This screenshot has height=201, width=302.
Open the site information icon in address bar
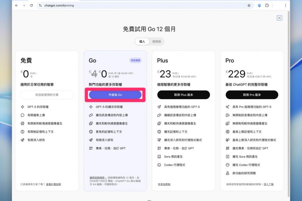[x=40, y=6]
